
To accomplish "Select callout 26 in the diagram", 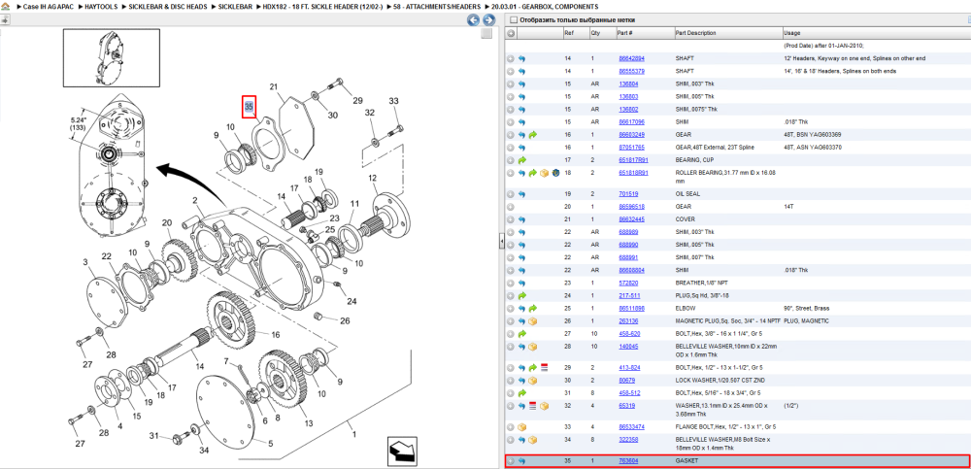I will point(345,321).
